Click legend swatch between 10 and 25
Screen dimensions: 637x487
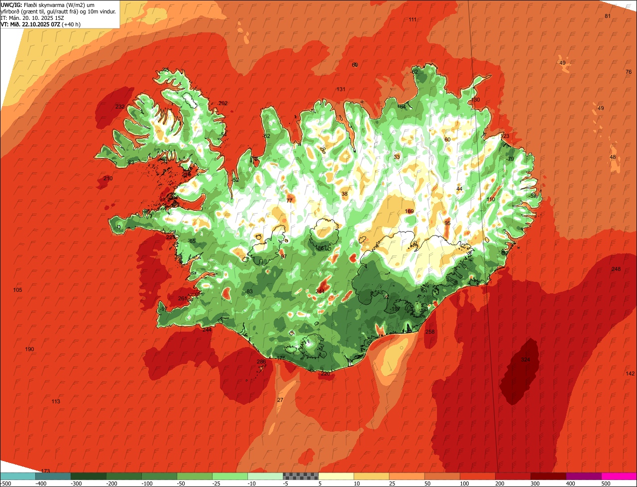(371, 476)
